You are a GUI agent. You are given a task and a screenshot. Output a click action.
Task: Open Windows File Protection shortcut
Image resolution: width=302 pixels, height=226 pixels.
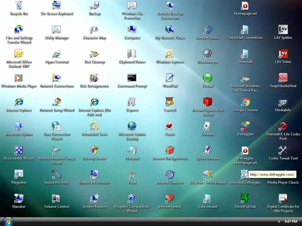point(132,5)
